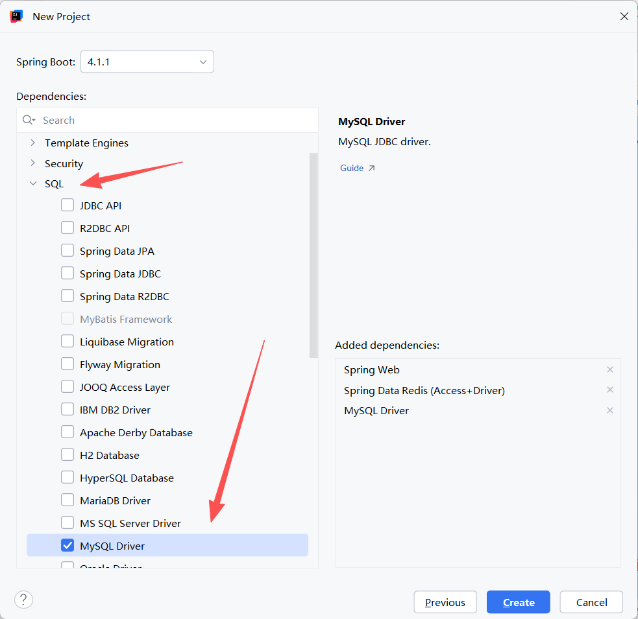
Task: Uncheck the MySQL Driver checkbox
Action: click(x=67, y=546)
